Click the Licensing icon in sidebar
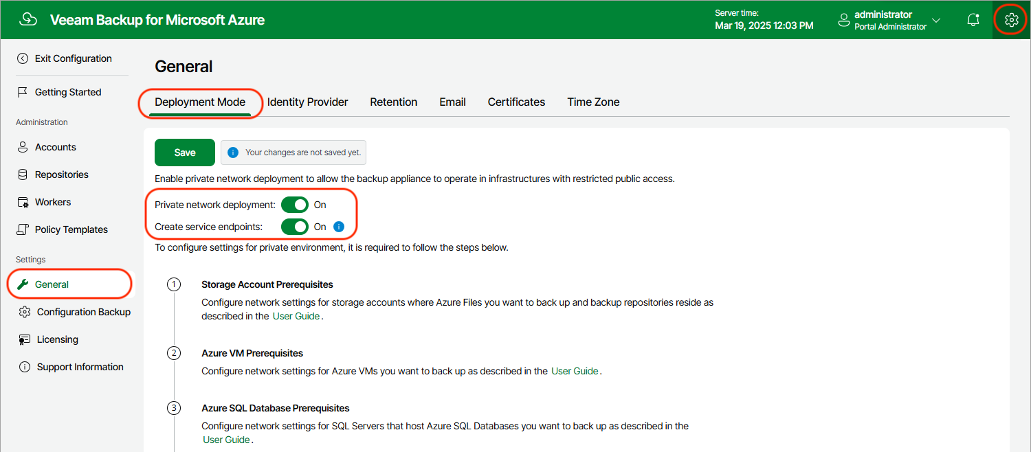Image resolution: width=1031 pixels, height=452 pixels. tap(25, 339)
